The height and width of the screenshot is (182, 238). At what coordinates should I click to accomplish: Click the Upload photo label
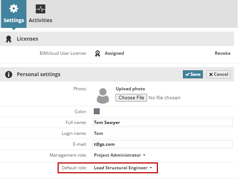(x=130, y=89)
